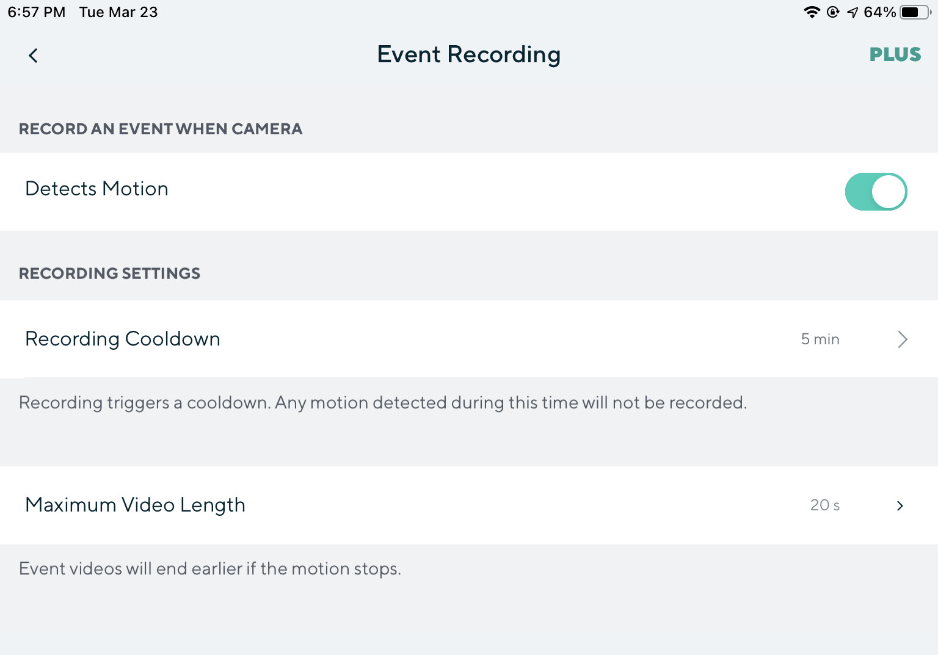Tap the cooldown description text

(383, 403)
